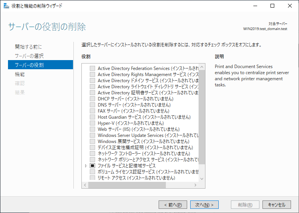Toggle the Windows Server Update Services checkbox
The image size is (299, 213).
[92, 135]
